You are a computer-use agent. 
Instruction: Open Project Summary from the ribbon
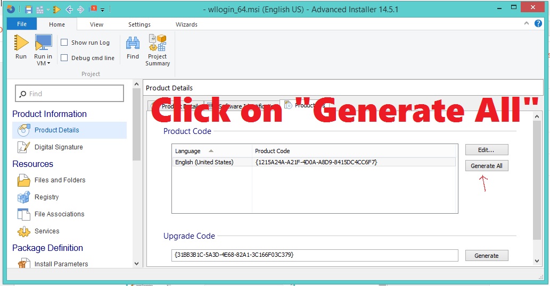coord(158,50)
